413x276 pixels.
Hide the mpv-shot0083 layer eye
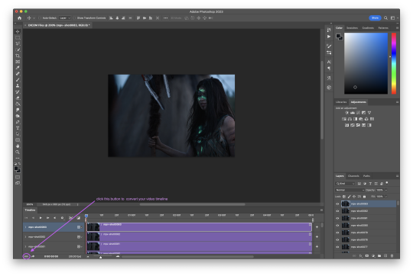tap(337, 204)
